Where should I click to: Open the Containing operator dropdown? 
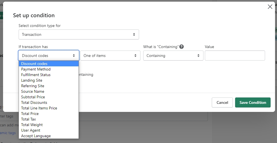[x=173, y=56]
